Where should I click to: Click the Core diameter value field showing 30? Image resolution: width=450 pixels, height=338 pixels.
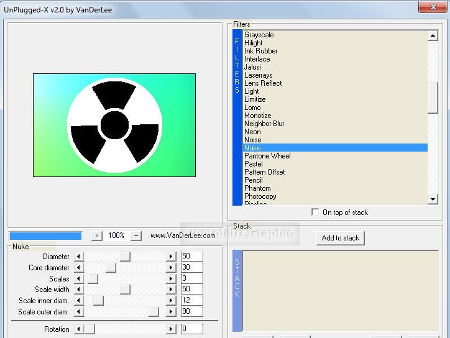click(191, 267)
